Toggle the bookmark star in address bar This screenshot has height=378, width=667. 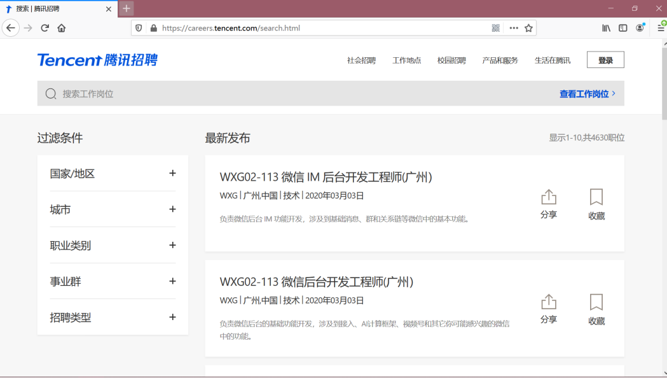point(529,27)
